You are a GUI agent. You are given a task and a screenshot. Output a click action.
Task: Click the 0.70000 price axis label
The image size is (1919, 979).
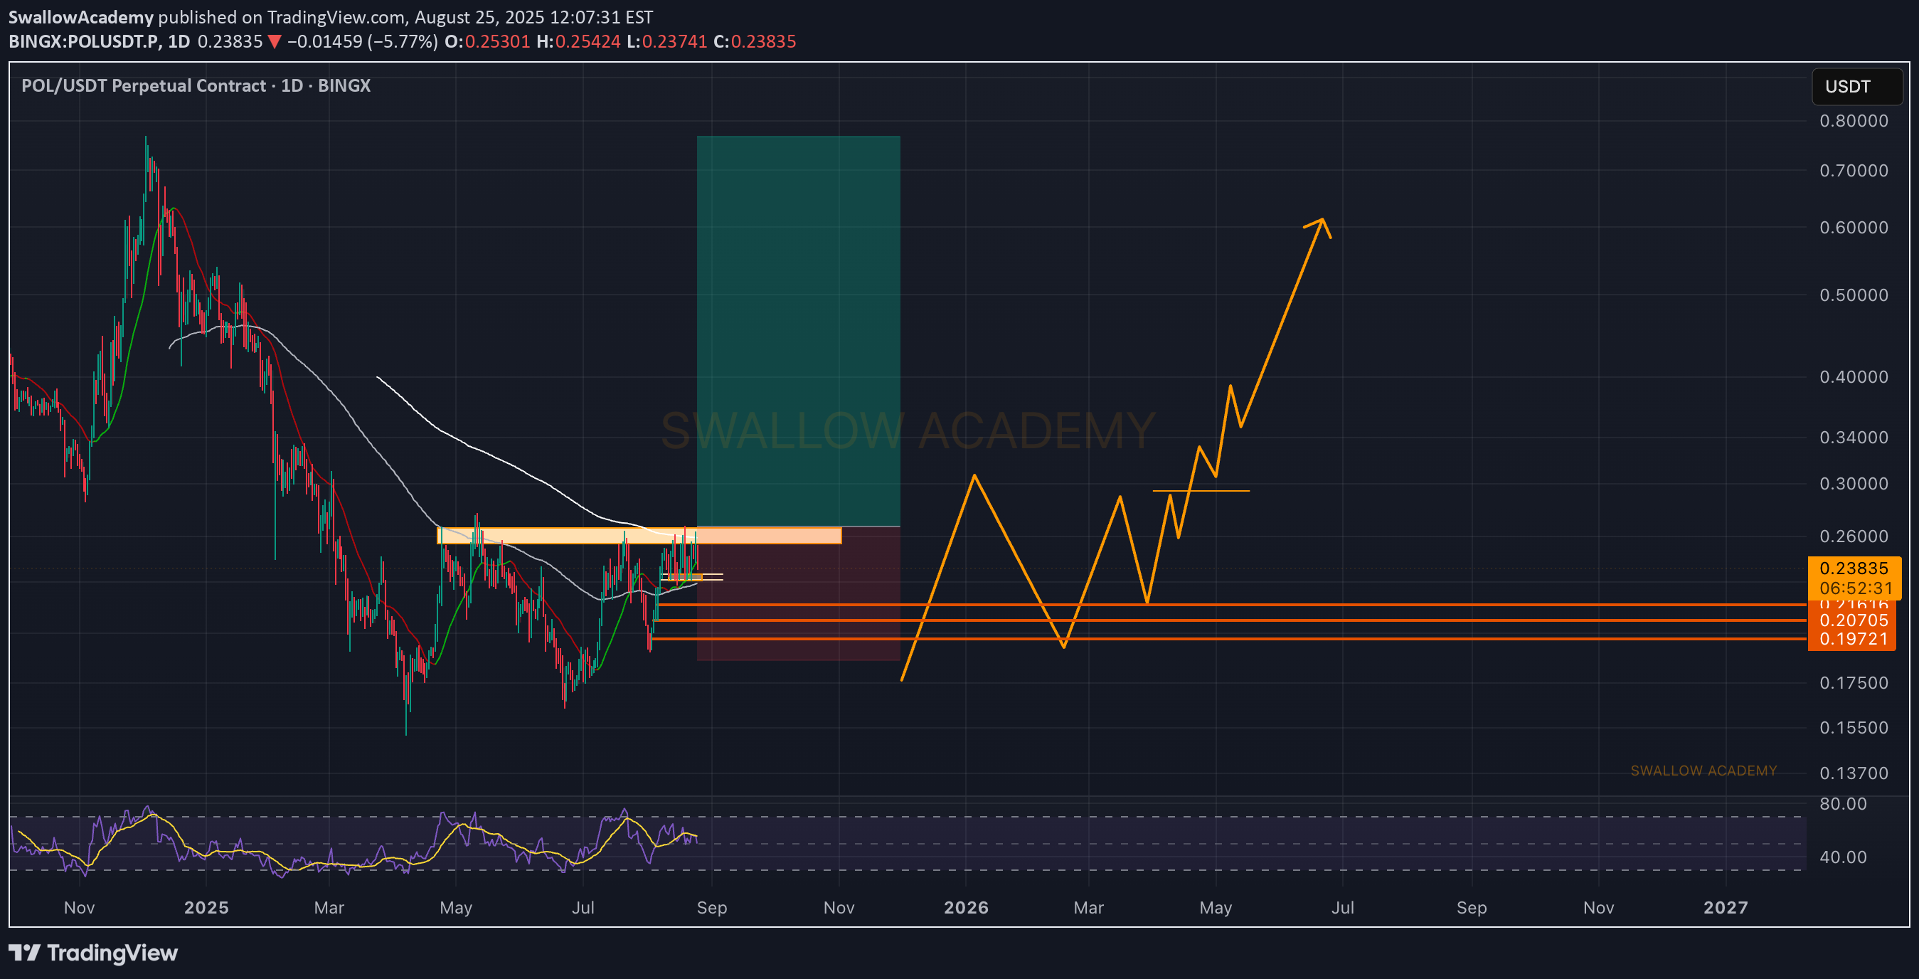click(1854, 171)
